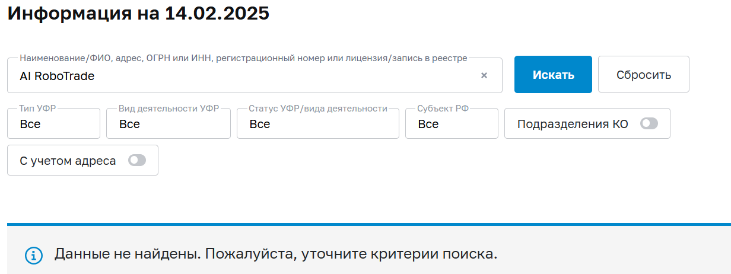This screenshot has height=274, width=731.
Task: Click the Тип УФР floating label
Action: coord(37,109)
